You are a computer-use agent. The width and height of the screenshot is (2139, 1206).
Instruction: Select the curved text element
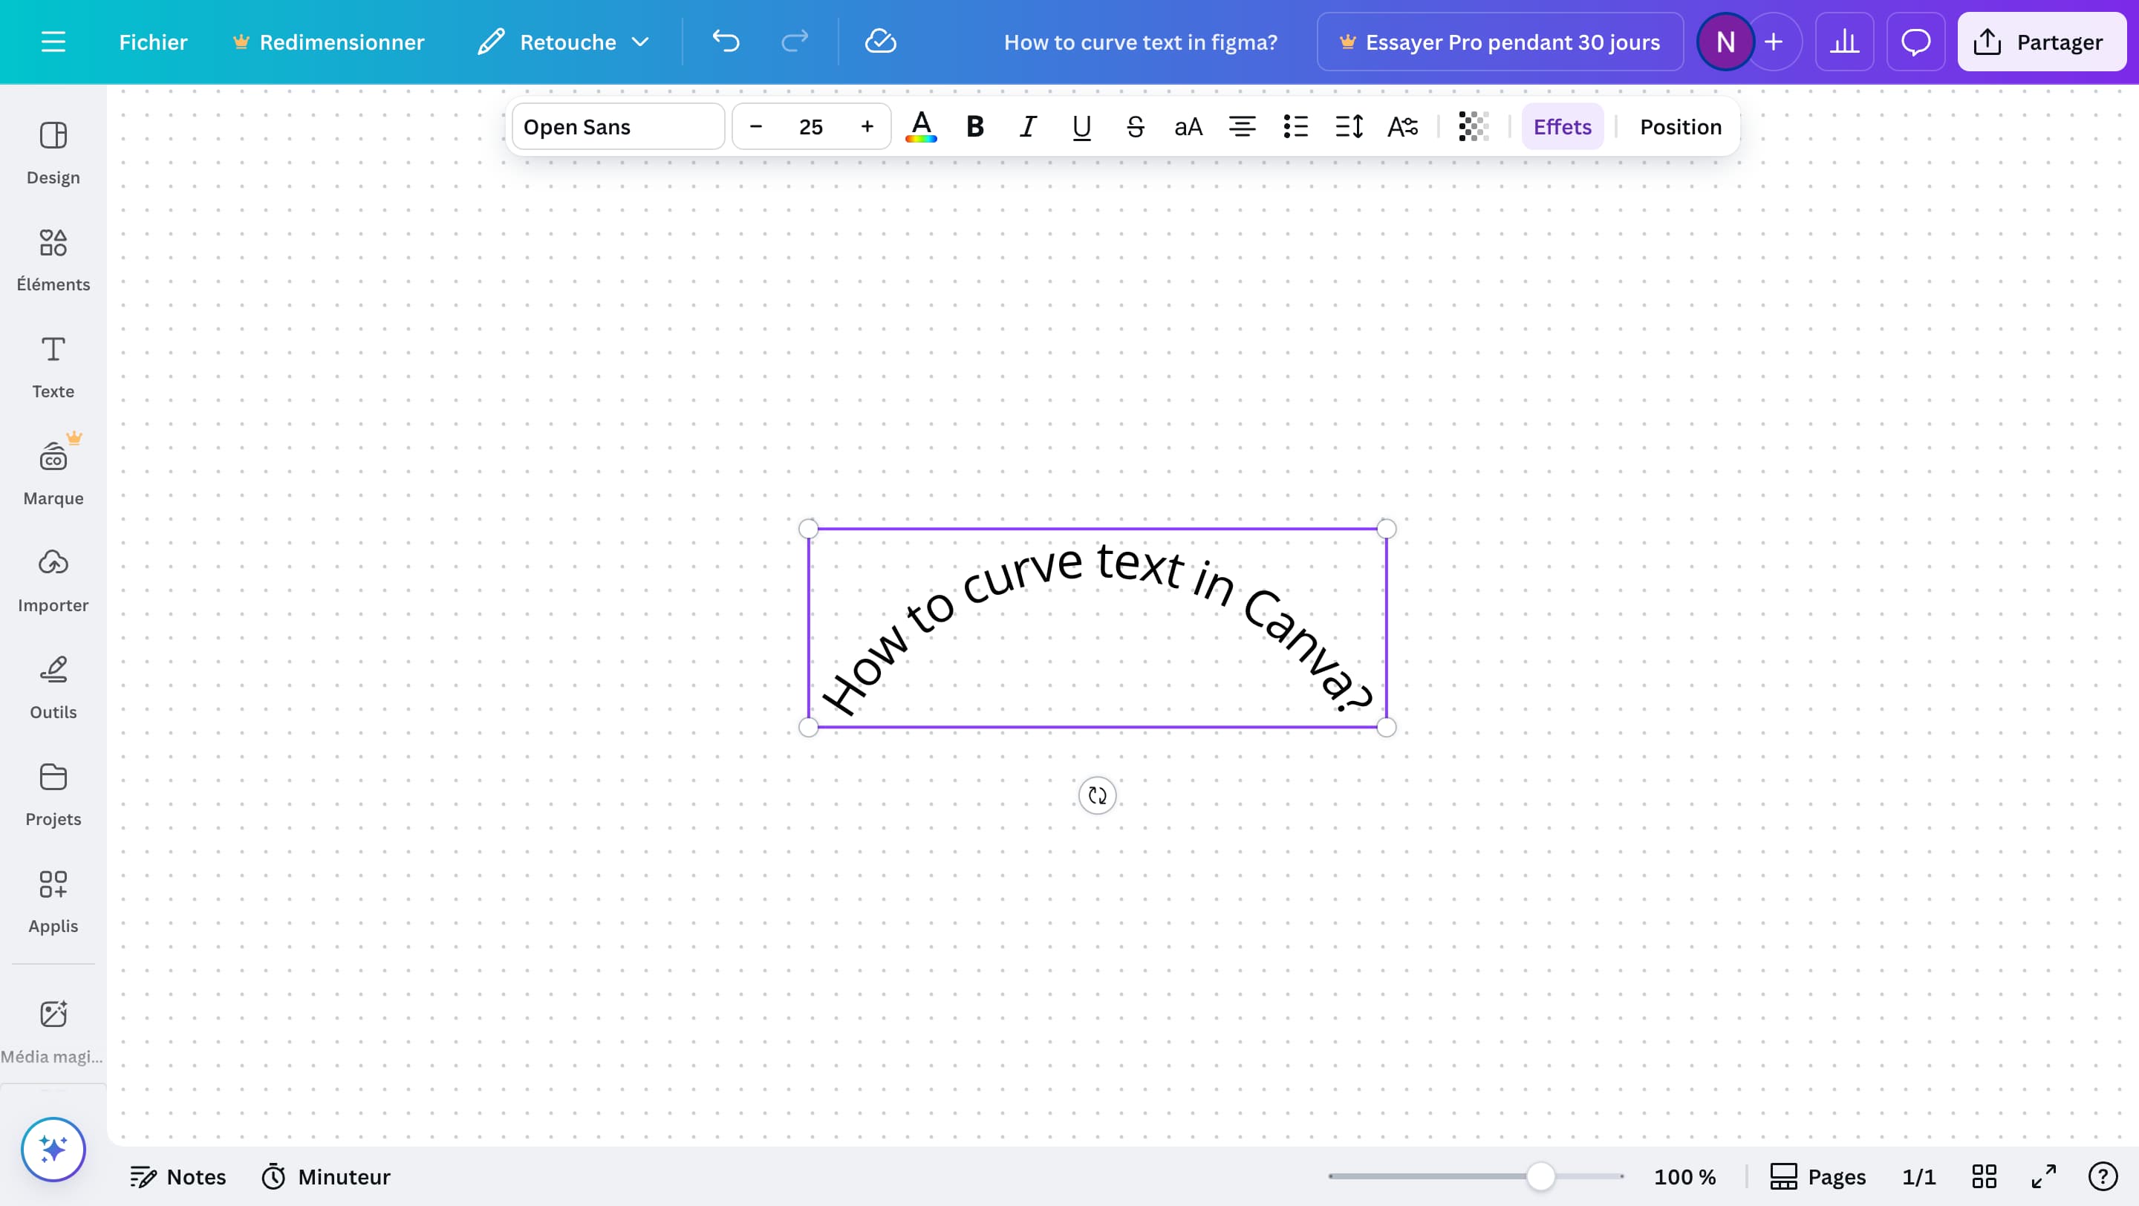[1097, 628]
